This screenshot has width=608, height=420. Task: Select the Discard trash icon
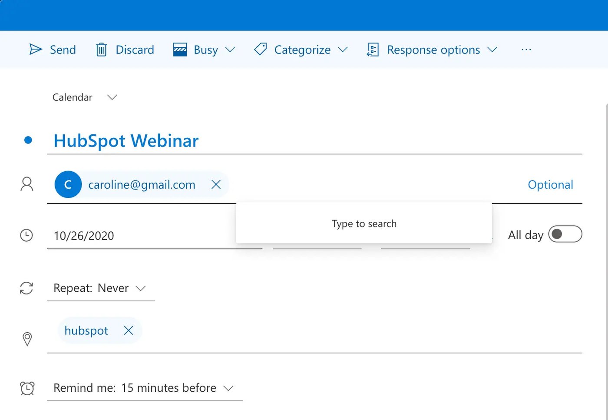click(x=101, y=49)
